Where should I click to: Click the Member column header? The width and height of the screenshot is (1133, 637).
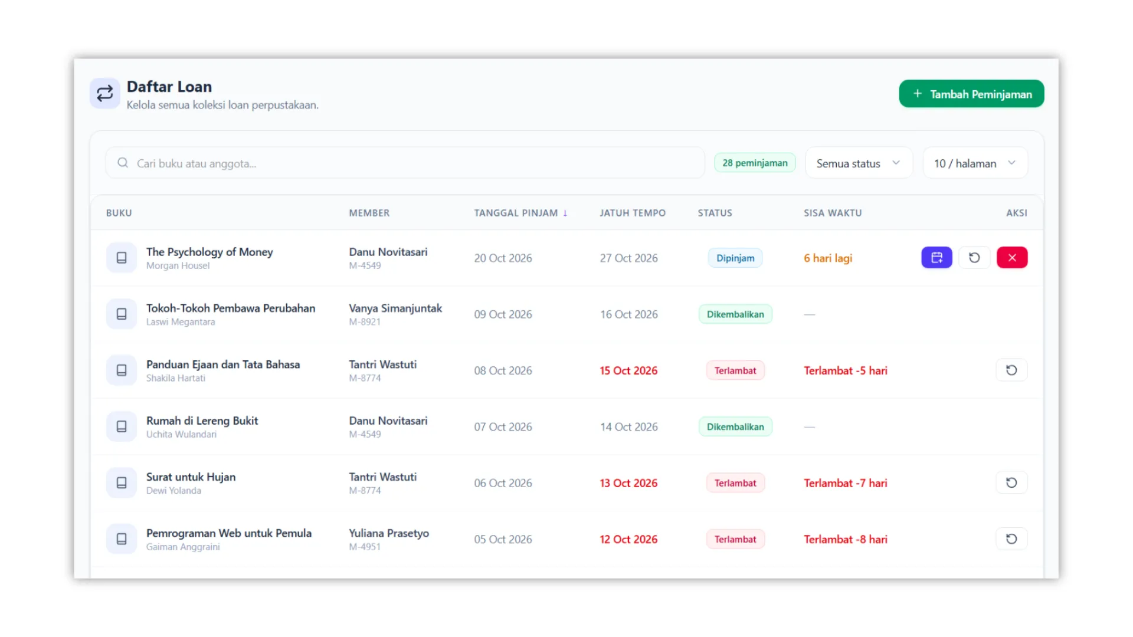[369, 213]
